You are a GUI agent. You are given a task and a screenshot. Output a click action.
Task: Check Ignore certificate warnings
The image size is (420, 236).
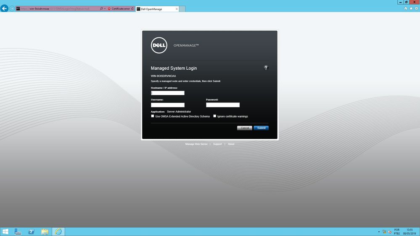coord(214,116)
